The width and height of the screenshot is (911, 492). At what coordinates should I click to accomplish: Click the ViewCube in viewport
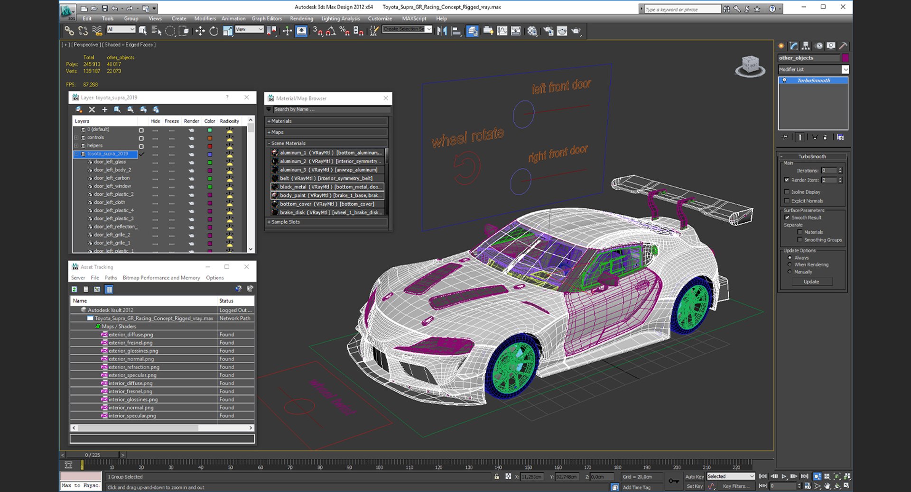point(750,66)
